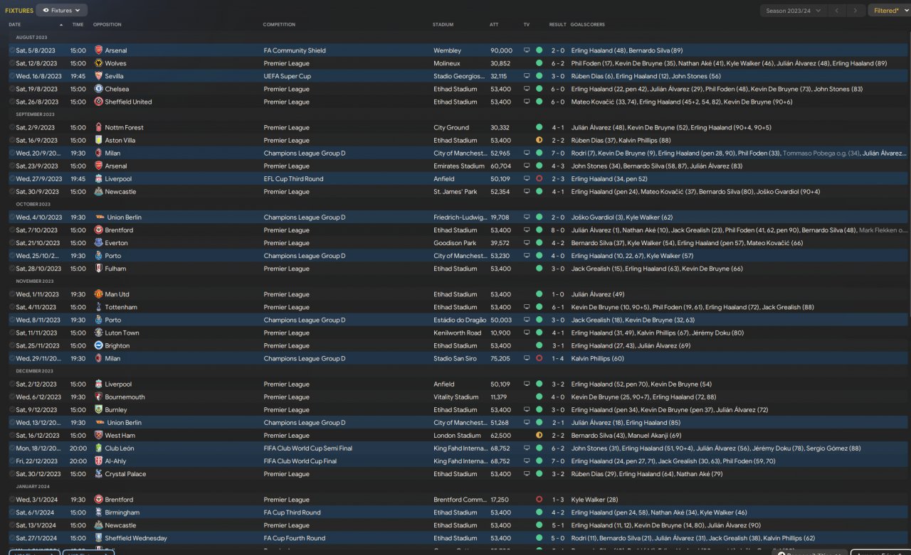Viewport: 911px width, 555px height.
Task: Click the Molineux stadium name
Action: pyautogui.click(x=447, y=63)
